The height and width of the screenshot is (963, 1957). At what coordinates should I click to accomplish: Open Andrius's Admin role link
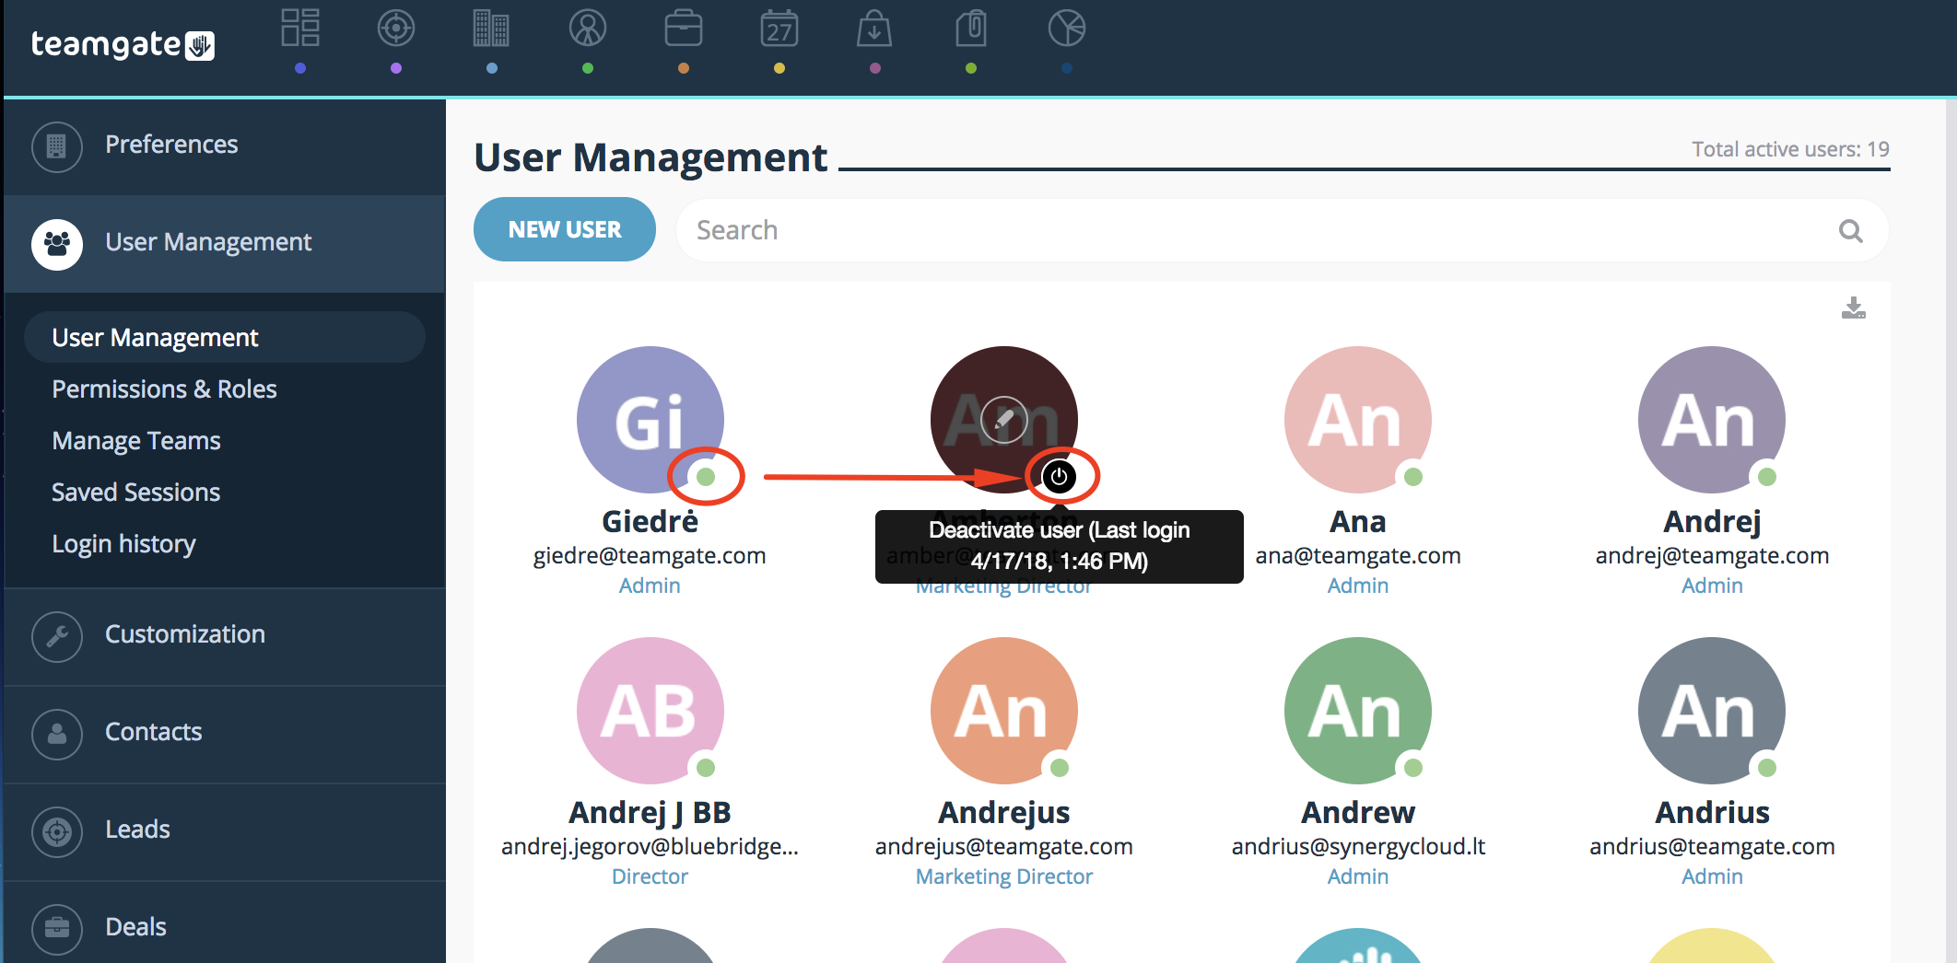point(1712,876)
